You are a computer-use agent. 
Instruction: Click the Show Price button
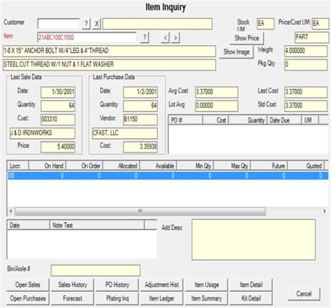tap(247, 38)
